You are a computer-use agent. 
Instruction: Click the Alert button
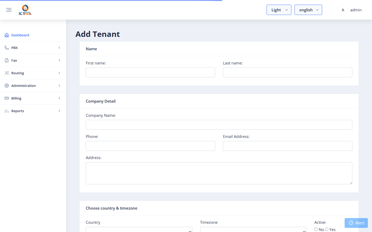click(356, 223)
